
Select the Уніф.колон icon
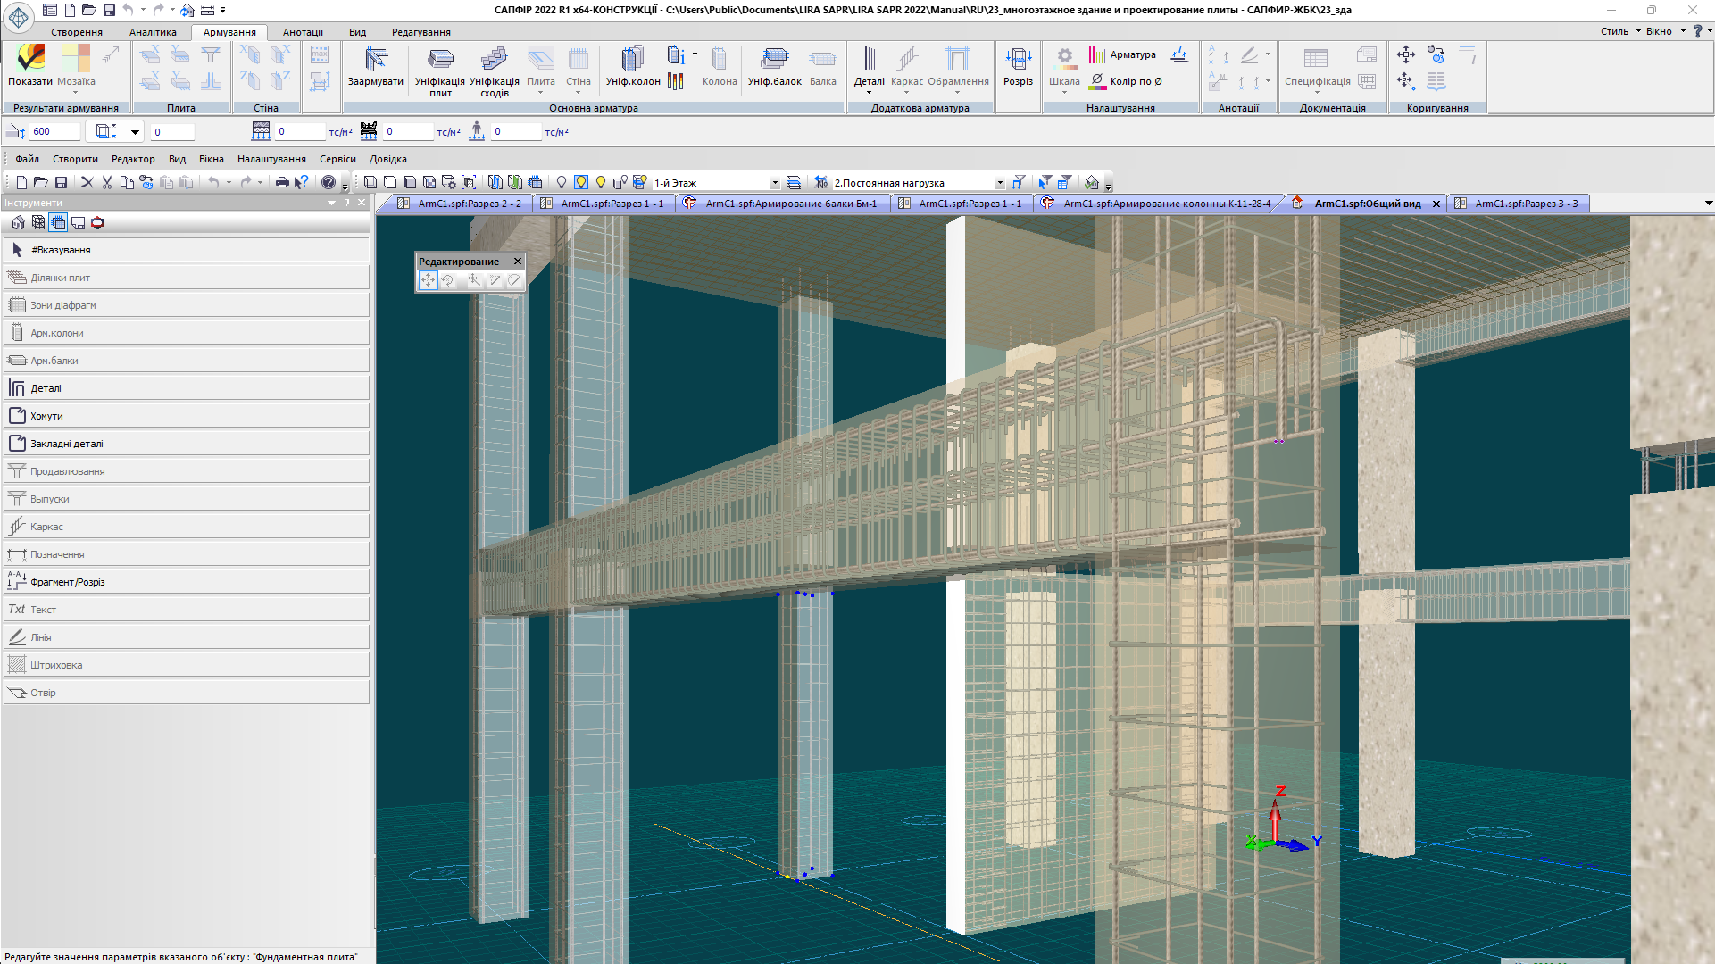(632, 66)
